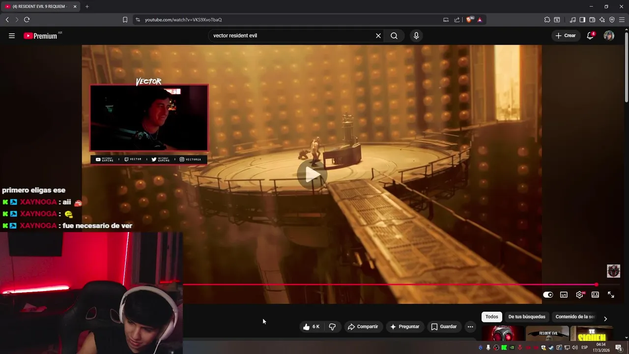Select the Todos filter chip

(491, 317)
